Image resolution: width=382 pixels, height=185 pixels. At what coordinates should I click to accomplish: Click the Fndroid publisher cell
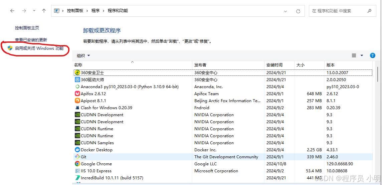[x=202, y=108]
